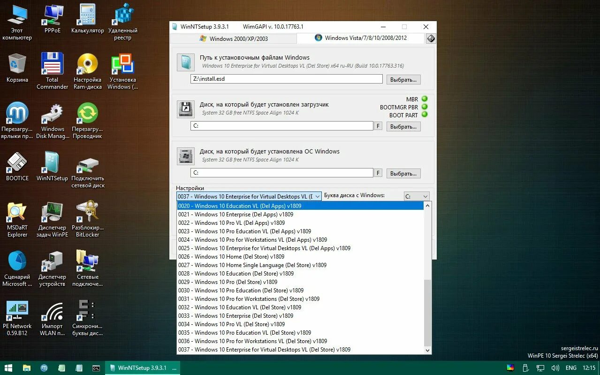Launch PE Network 0.59.B12 shortcut
The image size is (600, 375).
(17, 318)
